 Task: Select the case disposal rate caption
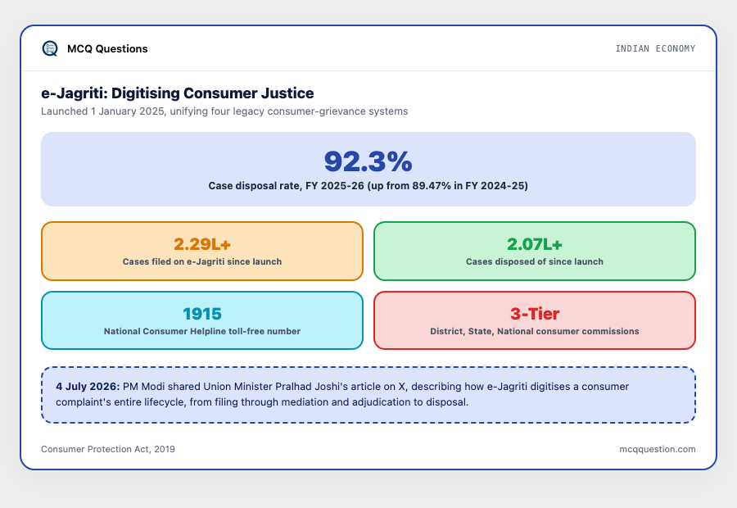tap(368, 186)
